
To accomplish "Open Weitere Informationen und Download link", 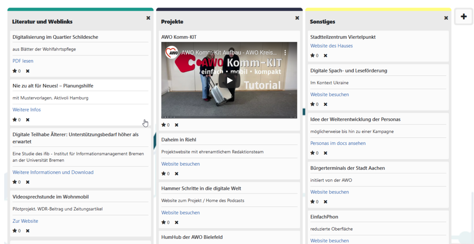I will (53, 172).
